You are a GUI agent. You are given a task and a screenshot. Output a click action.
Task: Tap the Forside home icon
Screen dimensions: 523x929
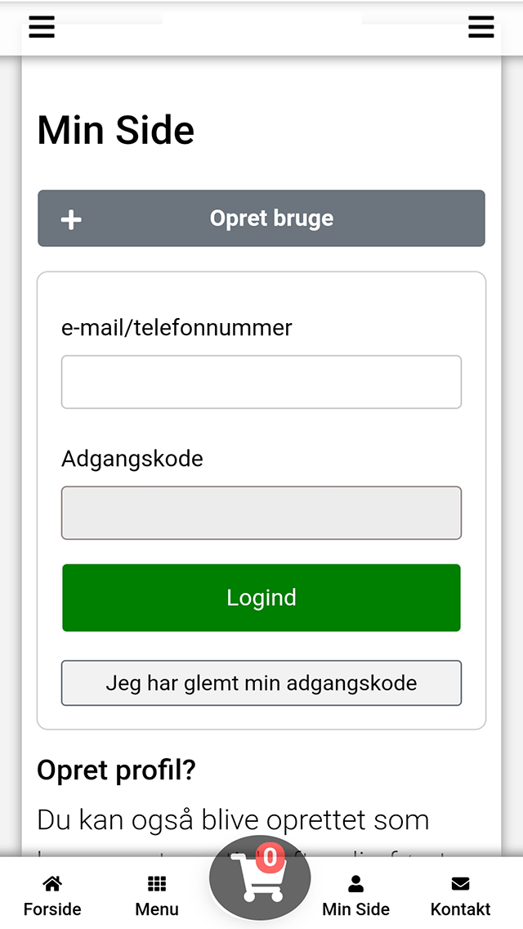52,884
